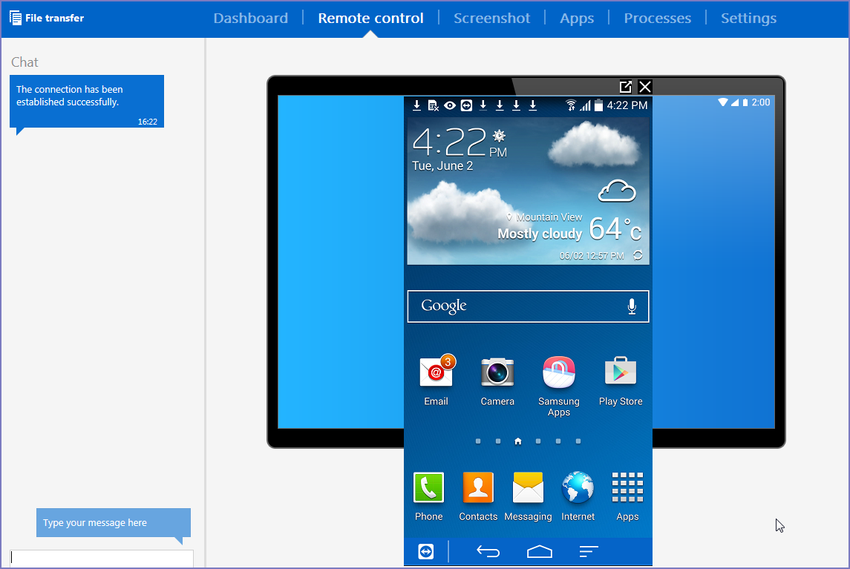Switch to the Dashboard tab

[x=250, y=18]
